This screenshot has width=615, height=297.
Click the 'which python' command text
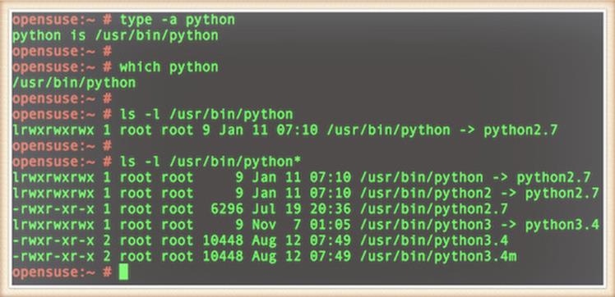pos(169,67)
